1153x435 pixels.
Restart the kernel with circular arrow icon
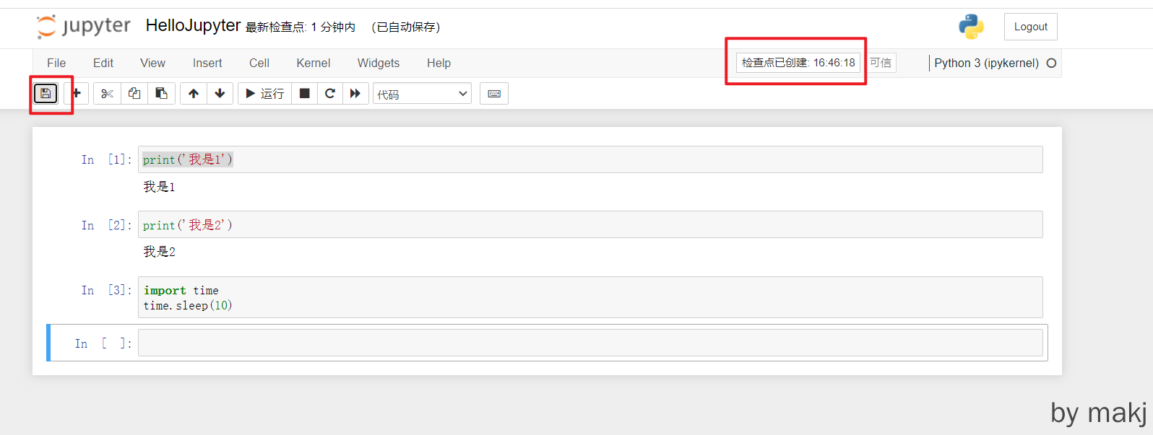pos(330,94)
